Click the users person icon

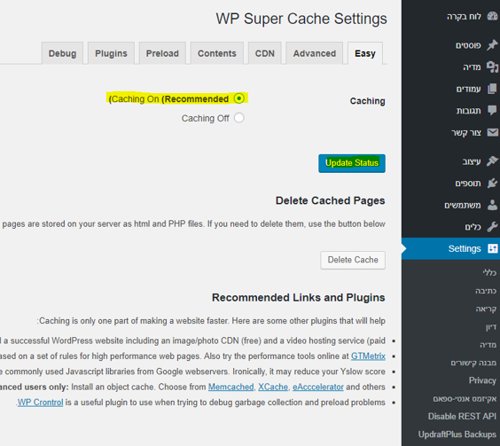tap(492, 205)
